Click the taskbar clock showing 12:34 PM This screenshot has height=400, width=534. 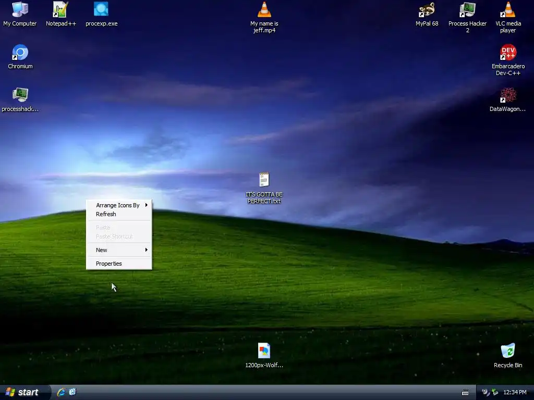pos(515,393)
